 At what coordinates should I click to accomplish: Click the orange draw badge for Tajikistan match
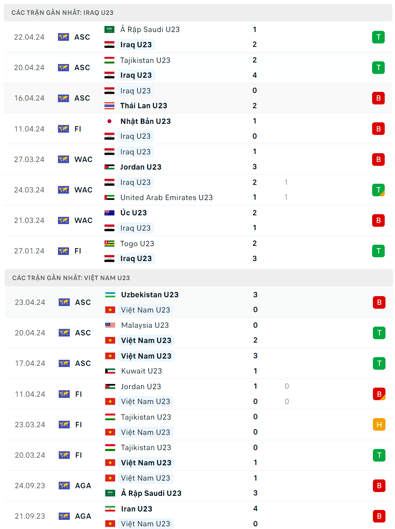click(379, 425)
